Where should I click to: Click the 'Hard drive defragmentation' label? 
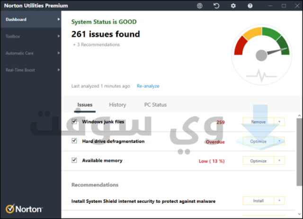pos(113,141)
